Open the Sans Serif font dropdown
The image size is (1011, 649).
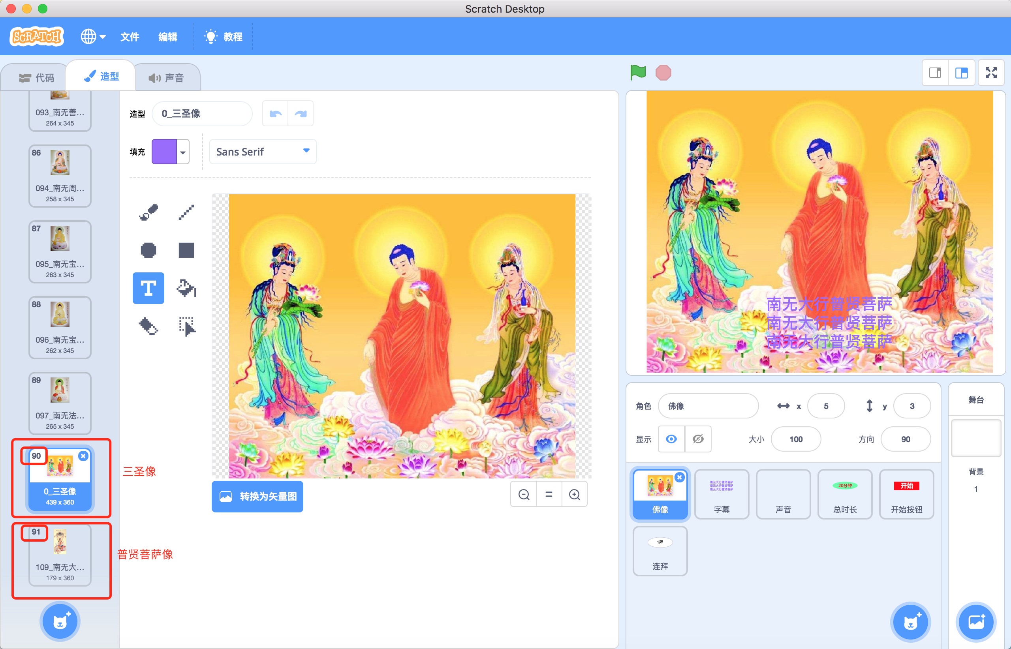(263, 152)
